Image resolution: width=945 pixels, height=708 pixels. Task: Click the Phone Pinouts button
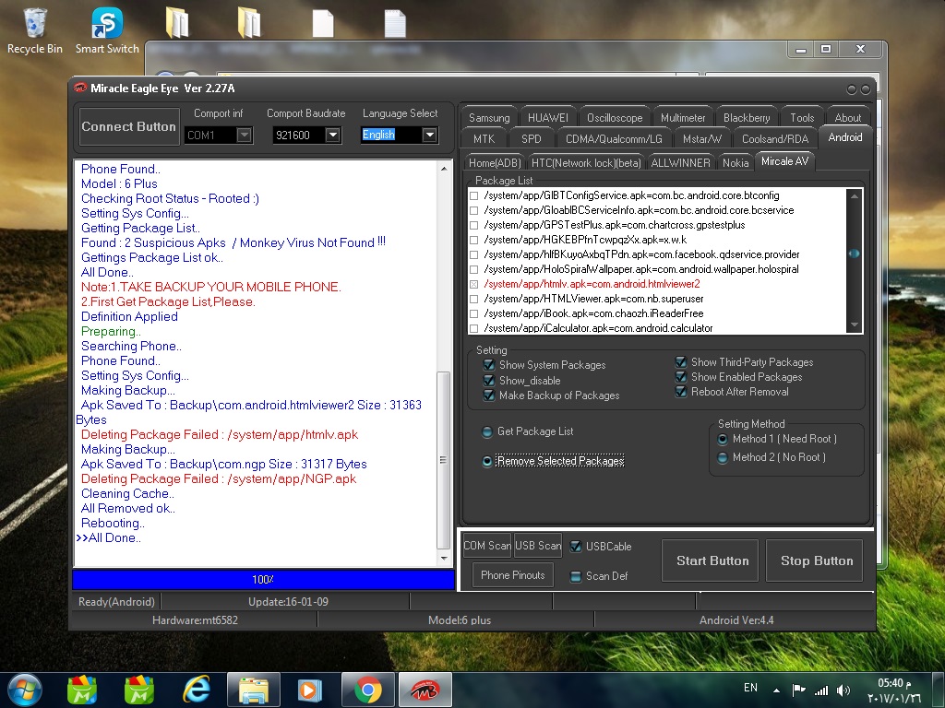pyautogui.click(x=513, y=575)
